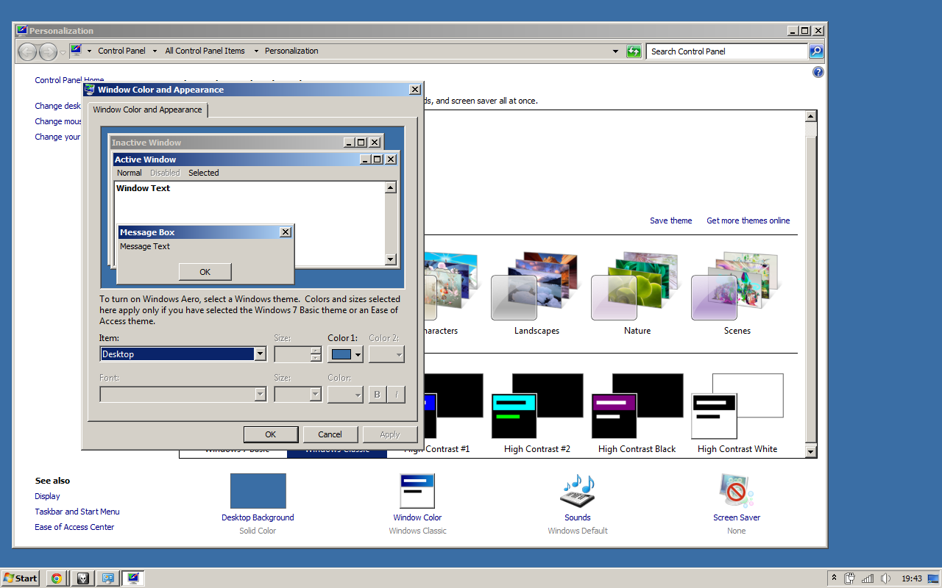Click the clock in the system tray
The width and height of the screenshot is (942, 588).
point(912,578)
